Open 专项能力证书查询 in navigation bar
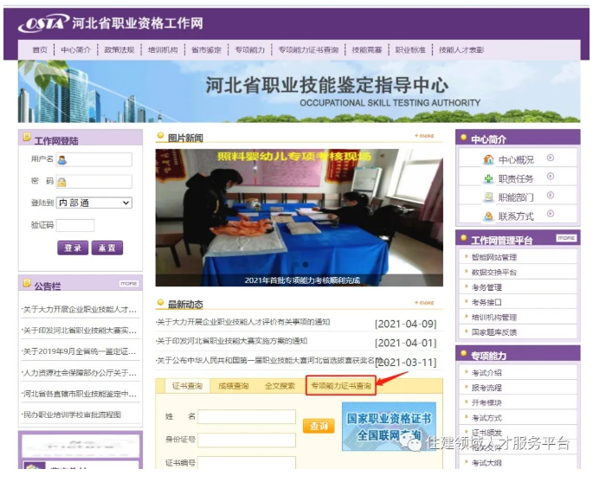This screenshot has height=482, width=593. tap(308, 50)
